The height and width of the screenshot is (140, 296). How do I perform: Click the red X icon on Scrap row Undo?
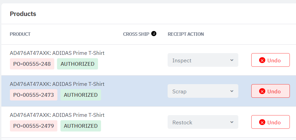pos(262,91)
